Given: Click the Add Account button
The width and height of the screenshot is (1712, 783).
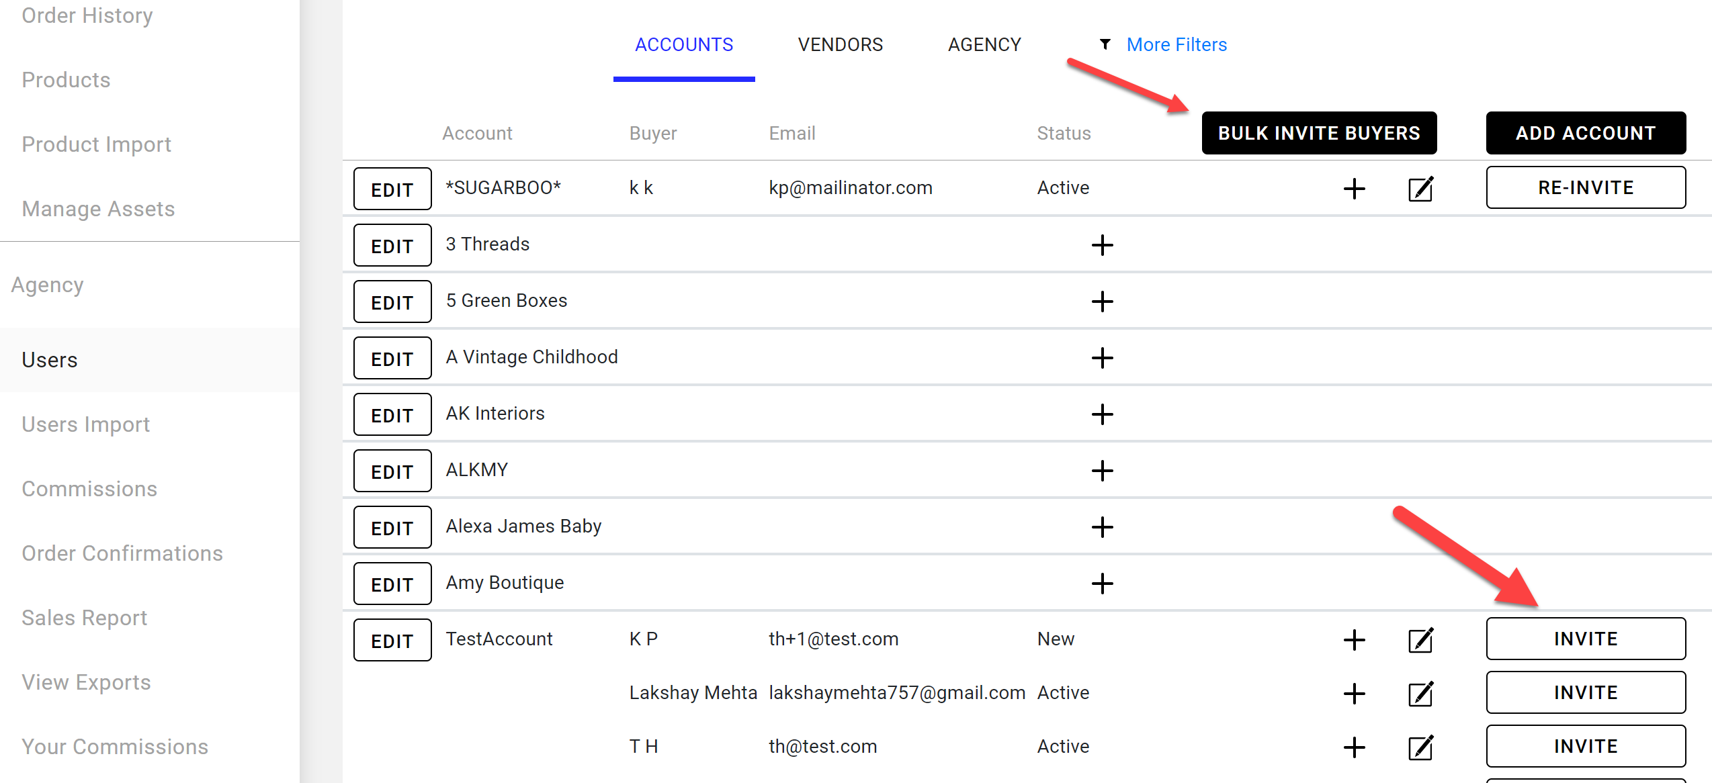Looking at the screenshot, I should (x=1586, y=133).
